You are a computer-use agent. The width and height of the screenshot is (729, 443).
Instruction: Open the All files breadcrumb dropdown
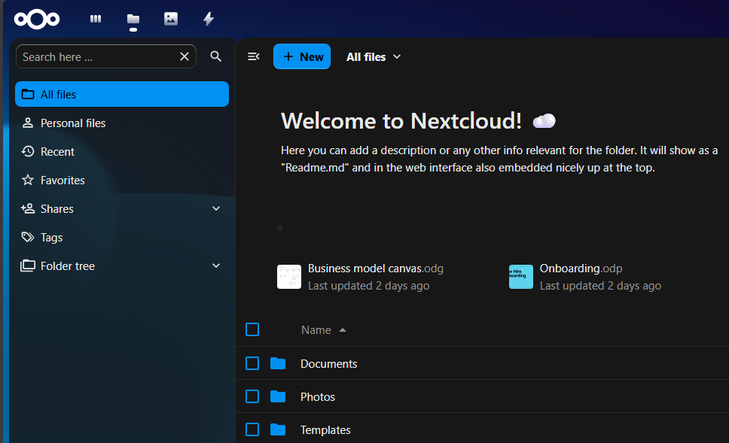tap(374, 56)
